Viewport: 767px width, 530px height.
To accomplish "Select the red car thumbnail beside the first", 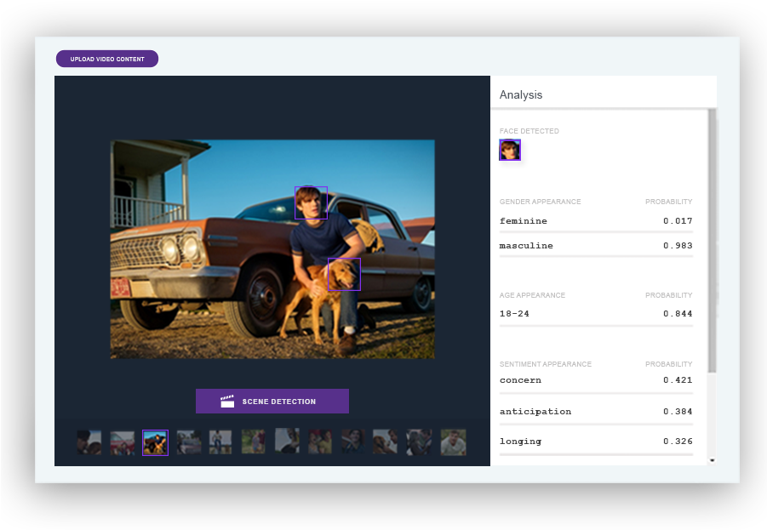I will 122,442.
